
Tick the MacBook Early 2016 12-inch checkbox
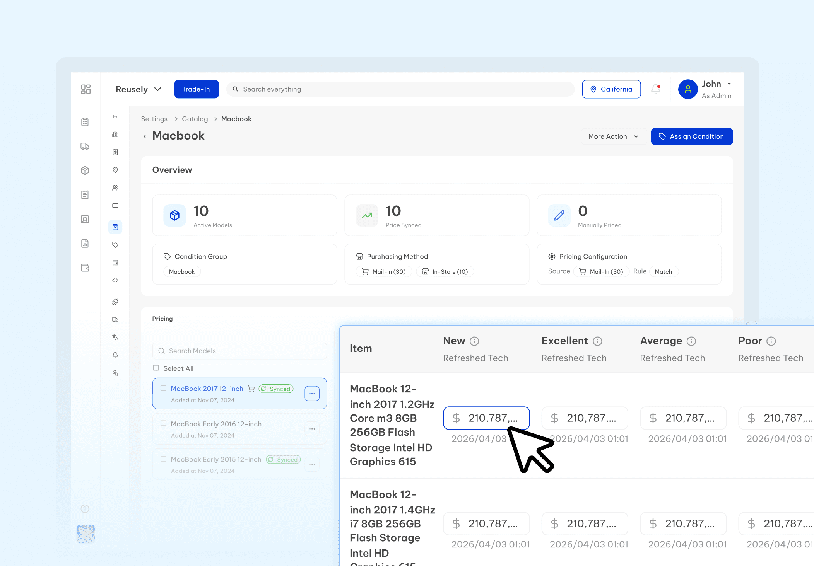[x=163, y=424]
